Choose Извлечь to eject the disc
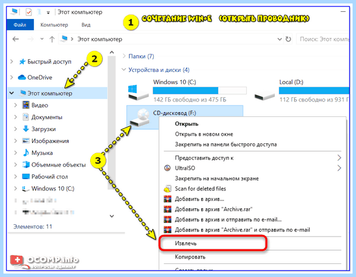 (x=186, y=243)
